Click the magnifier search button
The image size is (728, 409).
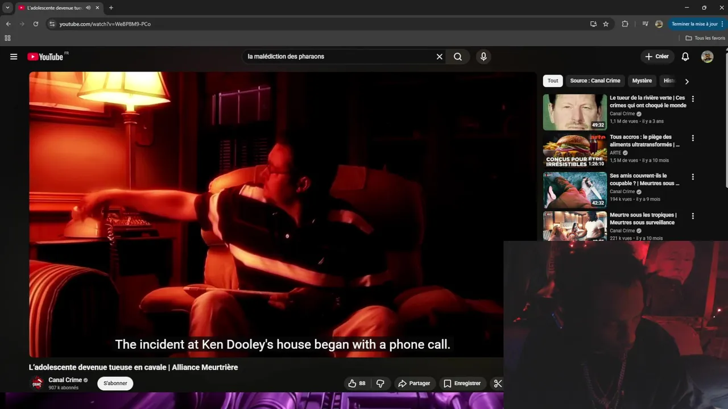coord(458,57)
